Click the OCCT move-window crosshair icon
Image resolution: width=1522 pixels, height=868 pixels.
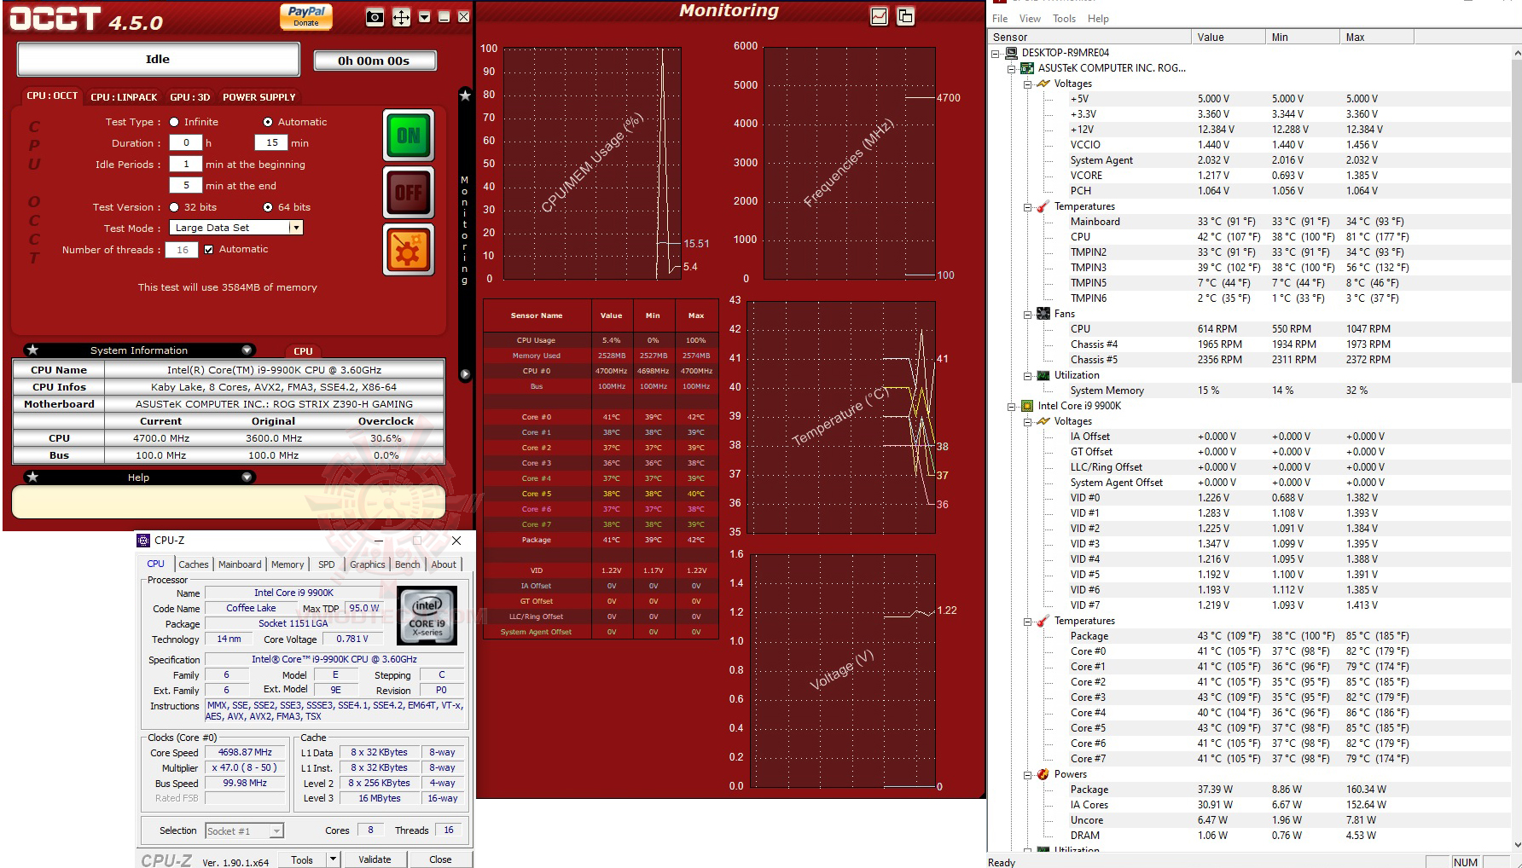tap(401, 17)
